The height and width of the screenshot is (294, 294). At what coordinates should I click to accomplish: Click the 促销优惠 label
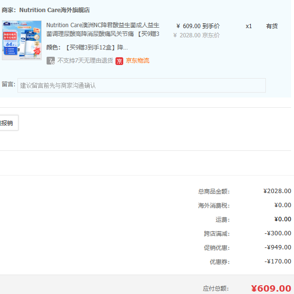tap(217, 248)
